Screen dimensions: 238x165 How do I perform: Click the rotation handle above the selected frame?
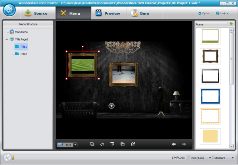point(83,47)
